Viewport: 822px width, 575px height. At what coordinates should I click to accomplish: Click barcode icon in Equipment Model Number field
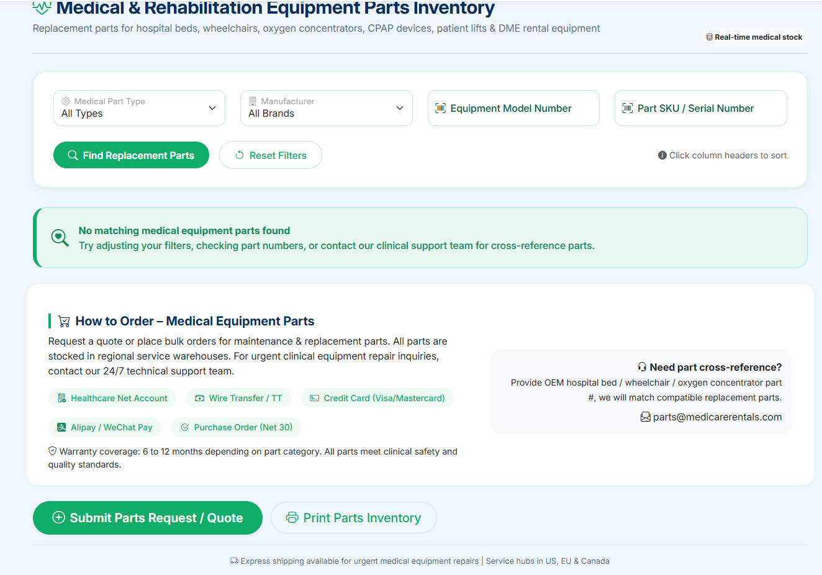click(x=441, y=108)
